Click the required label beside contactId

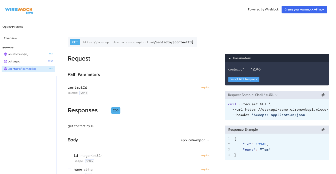click(206, 87)
